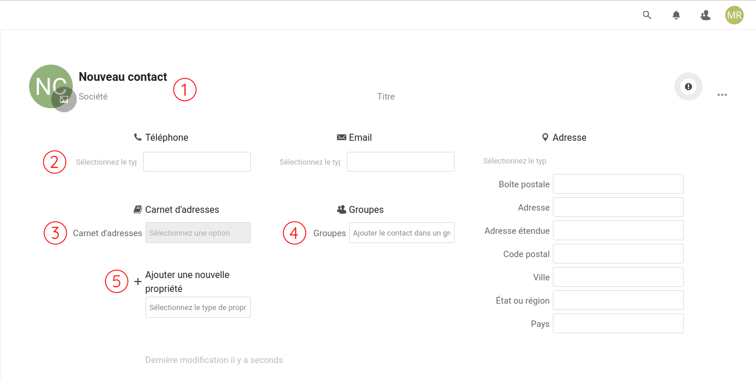Open the notifications bell
Viewport: 756px width, 381px height.
click(676, 15)
